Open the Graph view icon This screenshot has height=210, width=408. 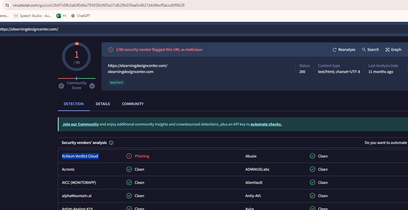pyautogui.click(x=387, y=50)
